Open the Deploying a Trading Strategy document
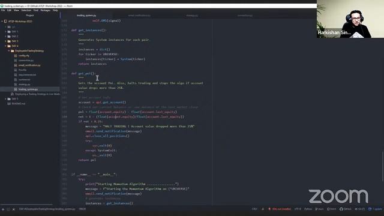Viewport: 384px width, 216px height. pyautogui.click(x=37, y=94)
